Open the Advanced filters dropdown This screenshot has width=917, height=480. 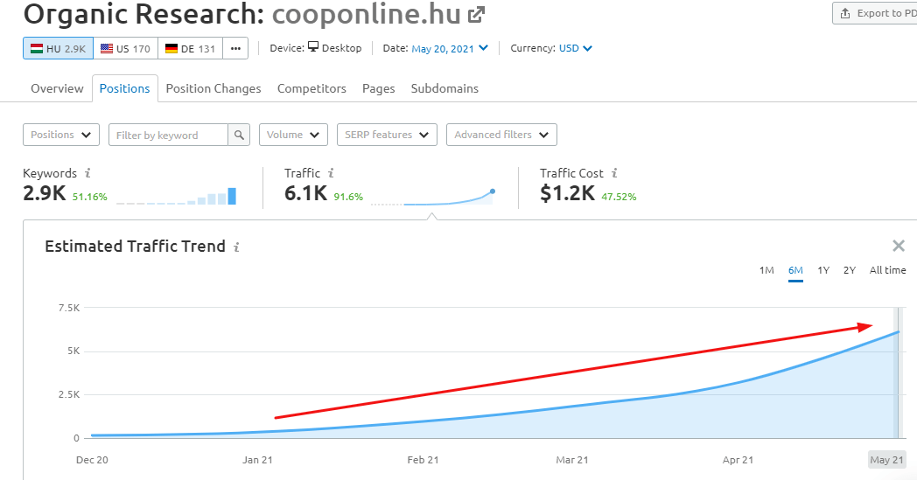pyautogui.click(x=501, y=135)
